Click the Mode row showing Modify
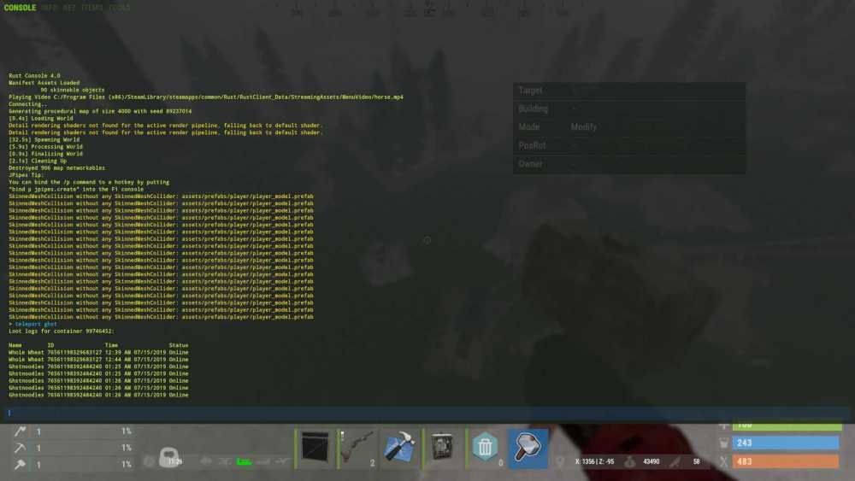 coord(628,127)
